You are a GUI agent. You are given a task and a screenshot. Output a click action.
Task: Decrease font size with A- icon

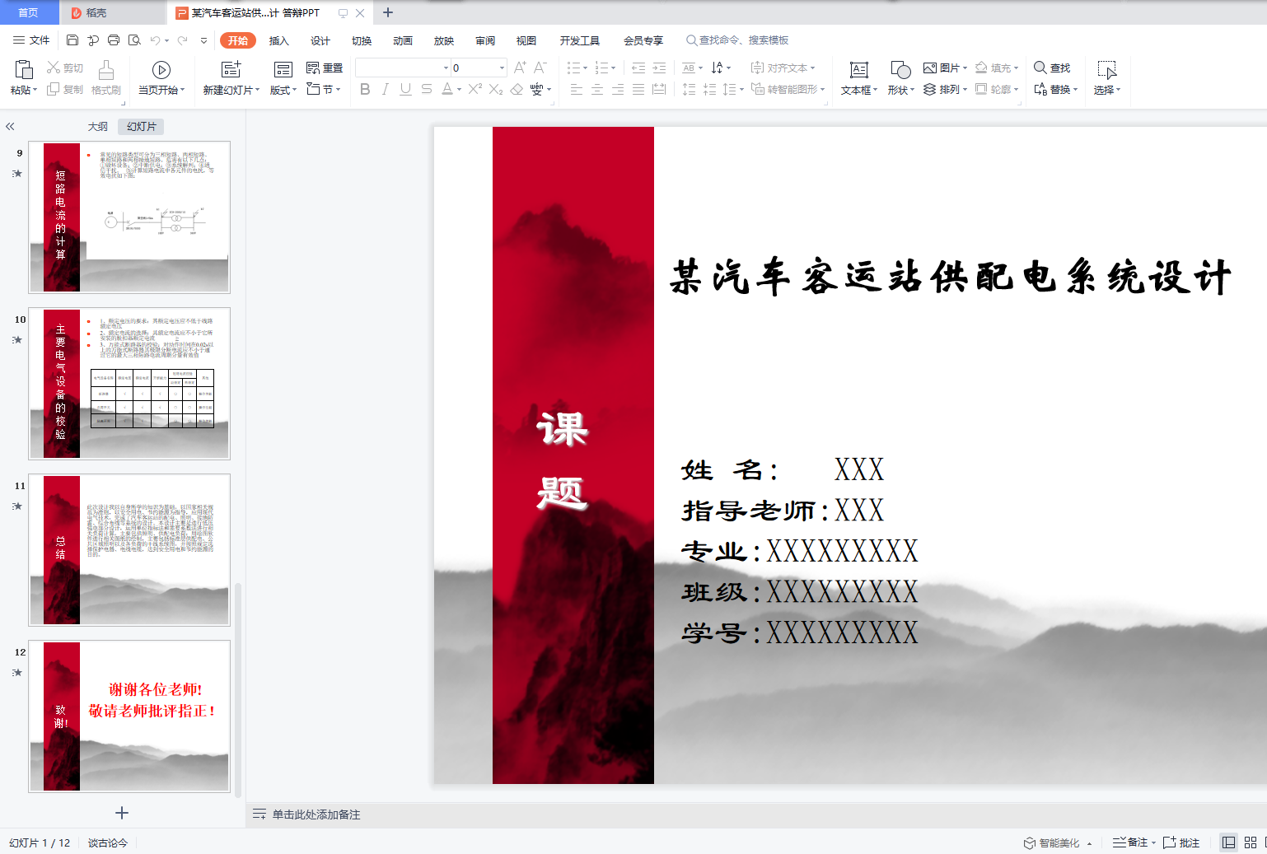click(x=540, y=68)
